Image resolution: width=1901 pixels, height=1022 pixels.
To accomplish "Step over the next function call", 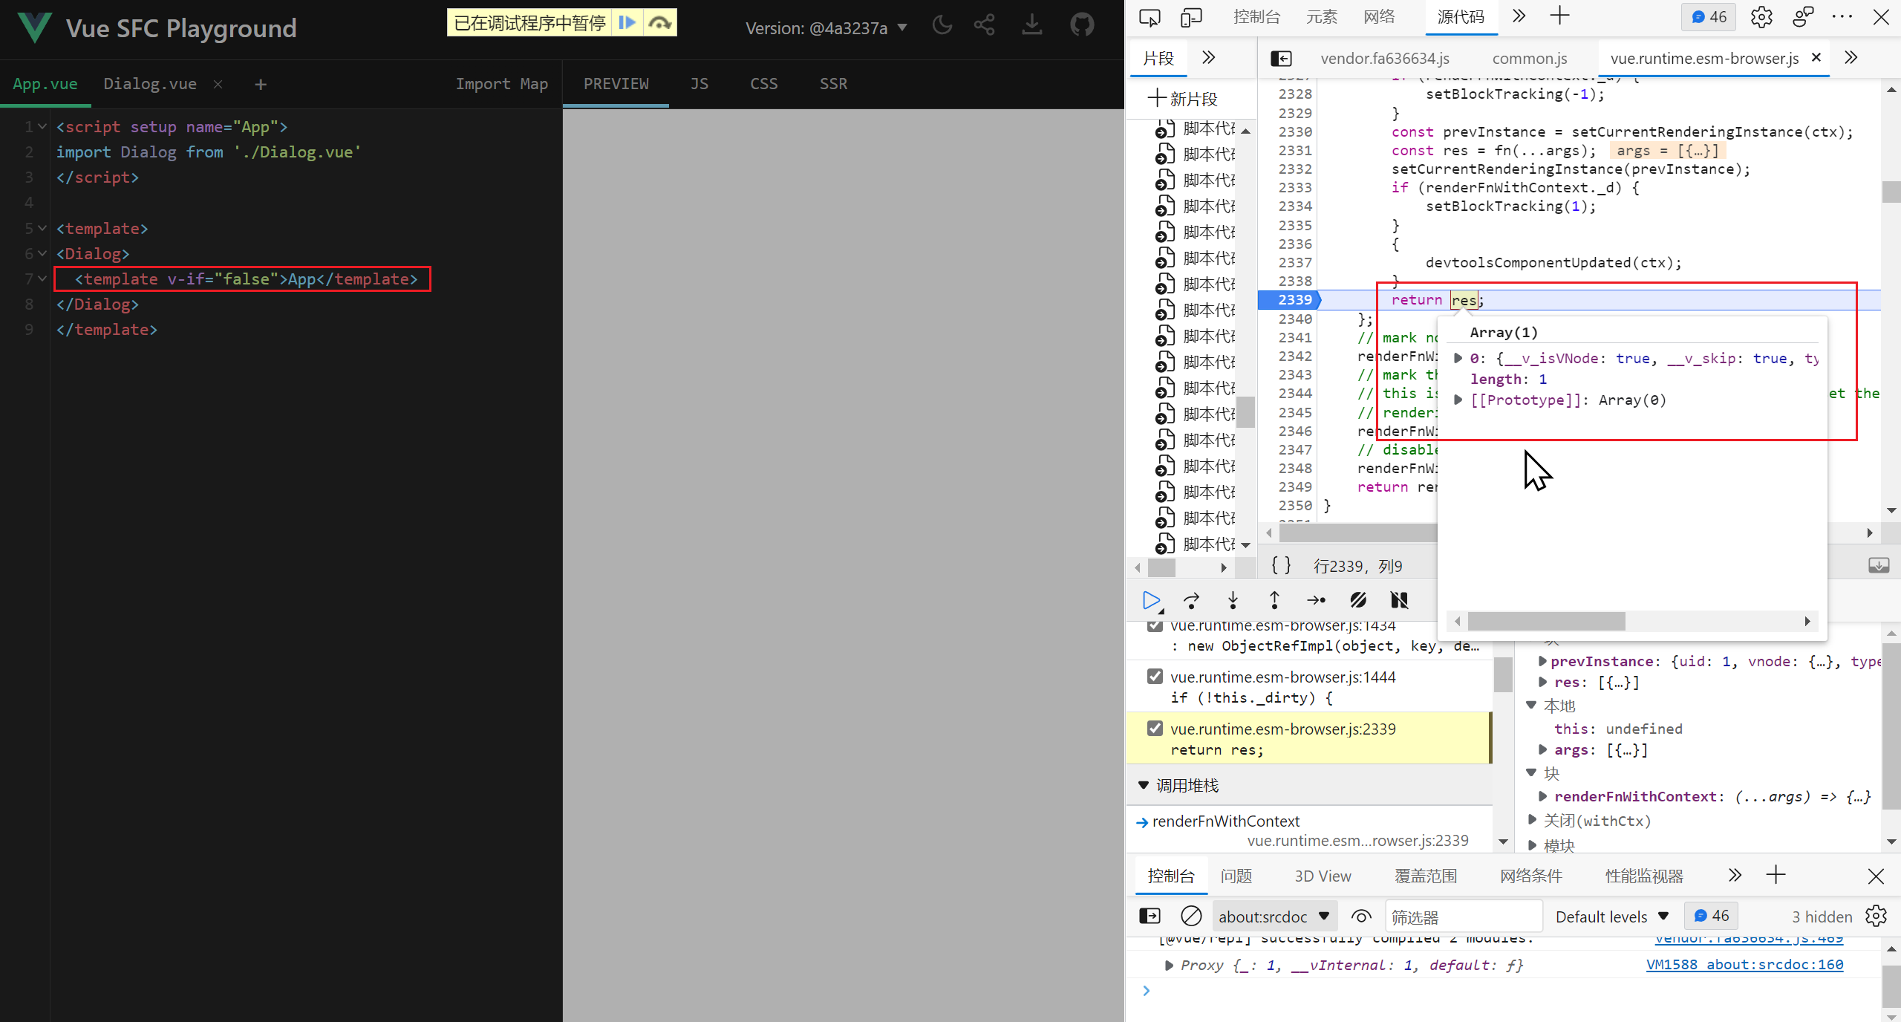I will (x=1191, y=600).
